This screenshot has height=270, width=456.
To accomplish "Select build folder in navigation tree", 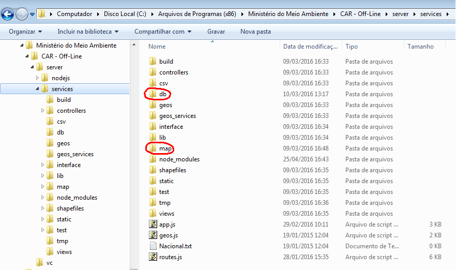I will pyautogui.click(x=64, y=100).
